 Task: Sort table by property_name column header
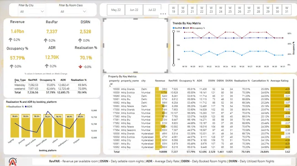click(130, 81)
